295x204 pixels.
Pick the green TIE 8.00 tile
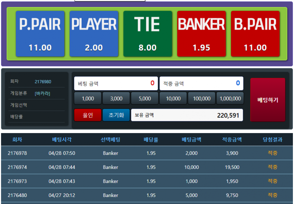(148, 34)
